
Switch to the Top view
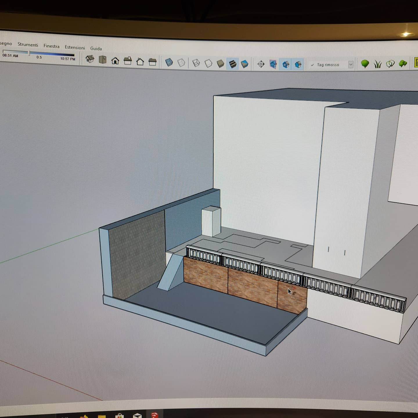[x=102, y=60]
